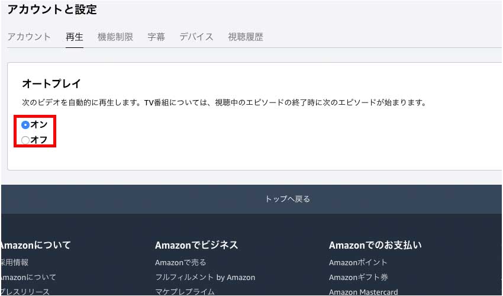Screen dimensions: 503x296
Task: Go to the 機能制限 tab
Action: [x=115, y=37]
